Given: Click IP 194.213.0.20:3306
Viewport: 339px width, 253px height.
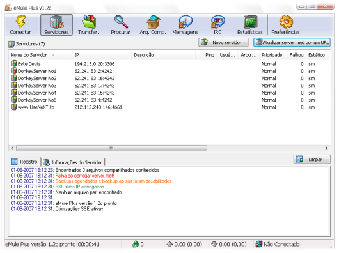Looking at the screenshot, I should pyautogui.click(x=95, y=64).
